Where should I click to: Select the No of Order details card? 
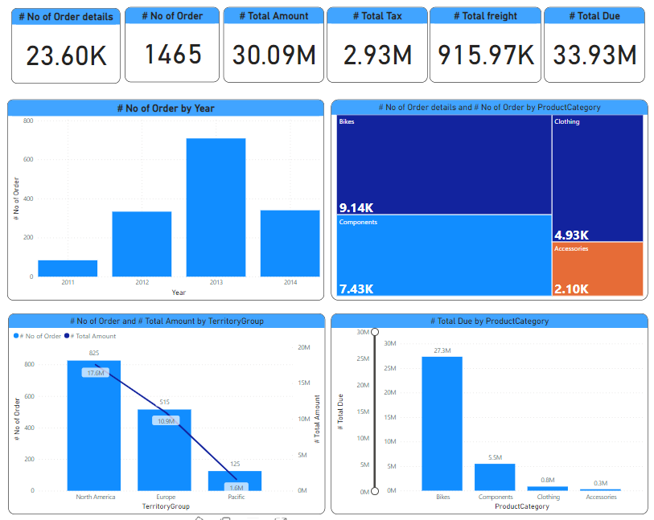click(x=66, y=46)
